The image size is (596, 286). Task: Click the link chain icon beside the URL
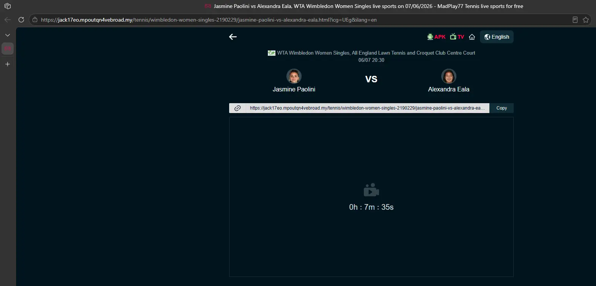(237, 108)
